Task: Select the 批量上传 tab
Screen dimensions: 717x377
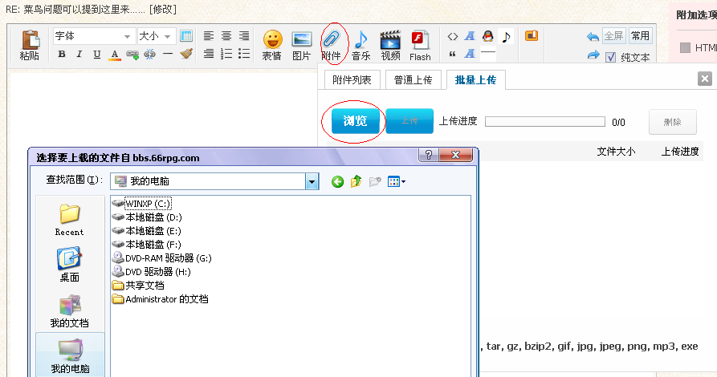Action: (x=475, y=80)
